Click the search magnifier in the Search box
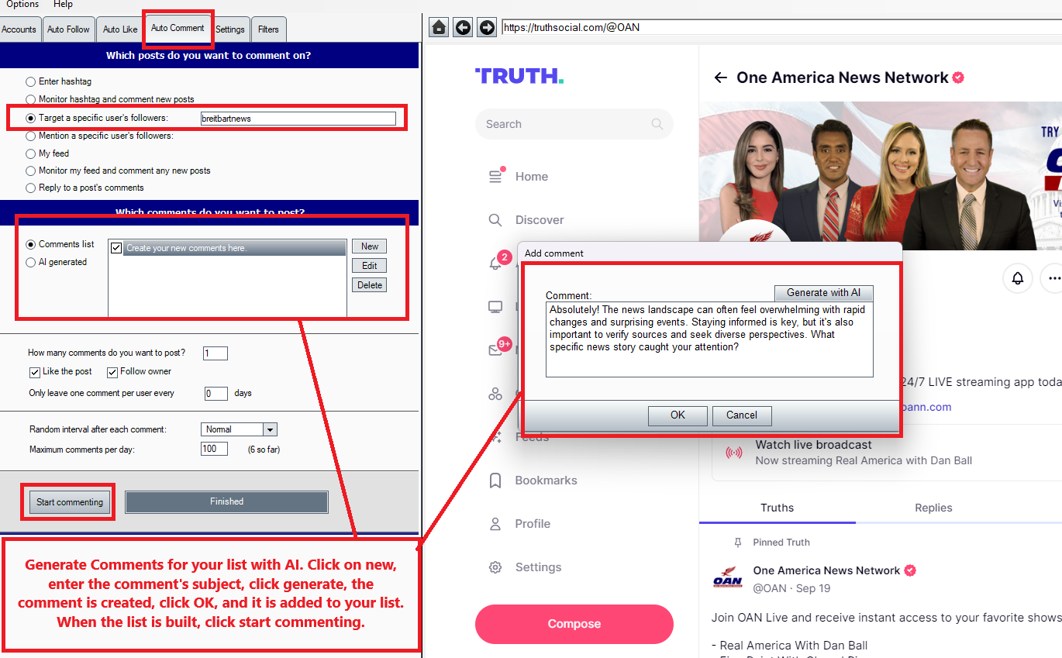Screen dimensions: 1062x658 tap(657, 124)
